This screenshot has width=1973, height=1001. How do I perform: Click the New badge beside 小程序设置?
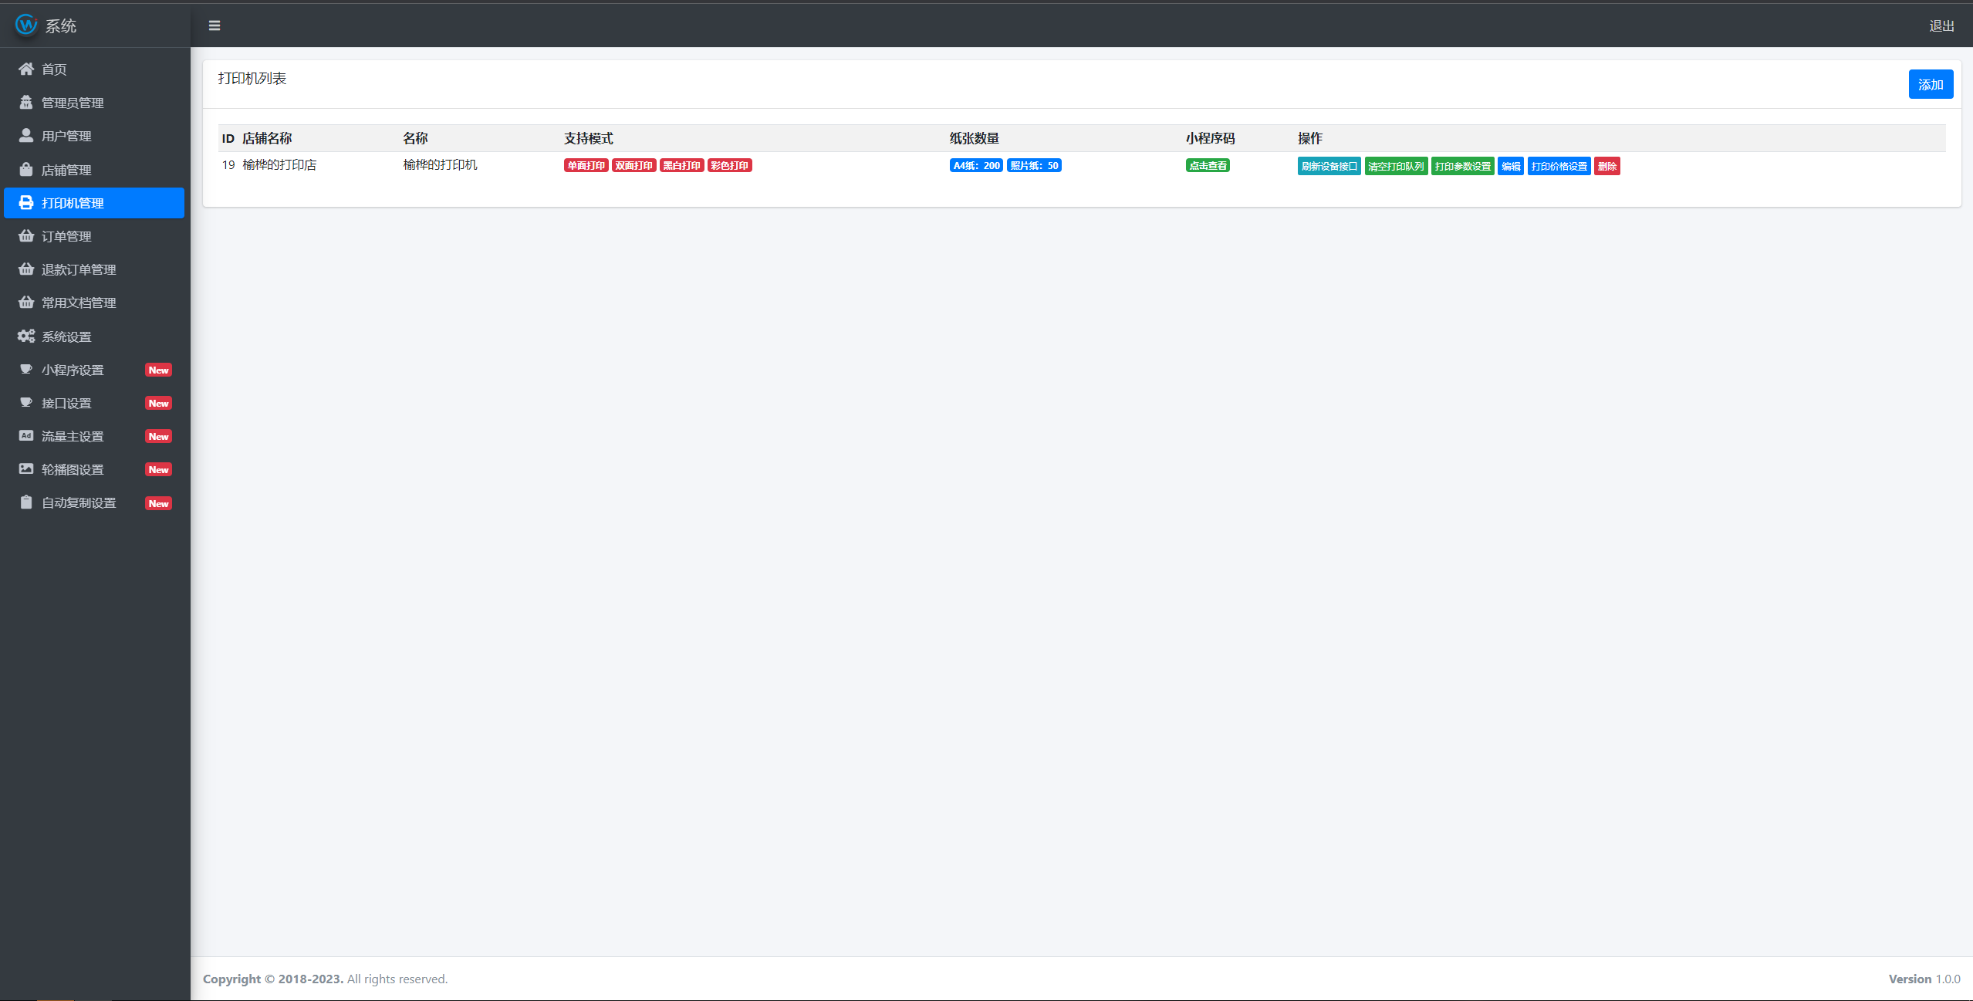[x=158, y=370]
